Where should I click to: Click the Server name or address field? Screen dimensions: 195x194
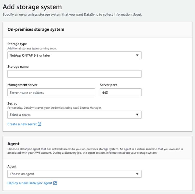pos(51,92)
